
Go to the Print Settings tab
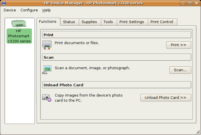(132, 22)
